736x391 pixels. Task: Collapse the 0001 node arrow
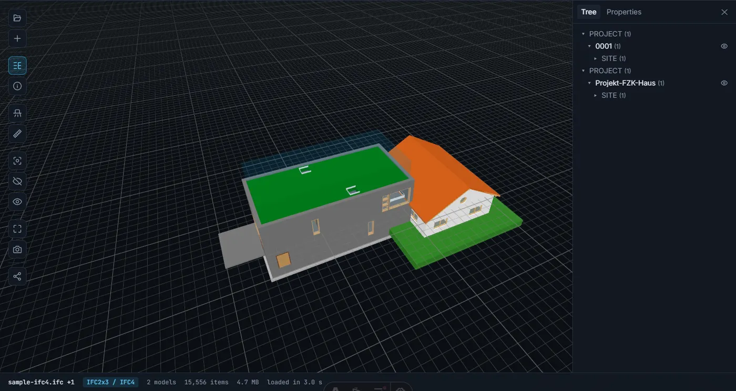[x=589, y=46]
